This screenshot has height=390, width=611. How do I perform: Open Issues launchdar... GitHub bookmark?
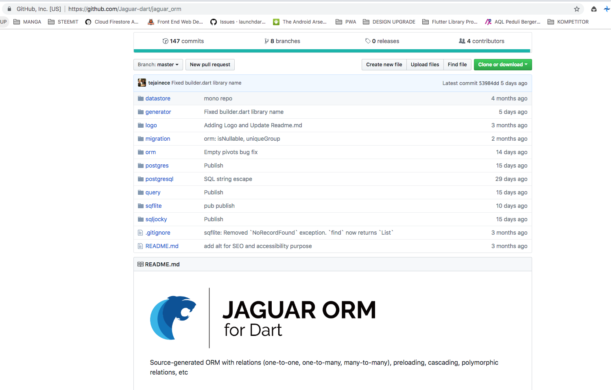(x=238, y=22)
